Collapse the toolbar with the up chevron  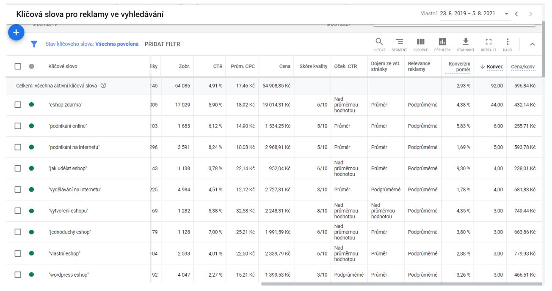coord(533,44)
